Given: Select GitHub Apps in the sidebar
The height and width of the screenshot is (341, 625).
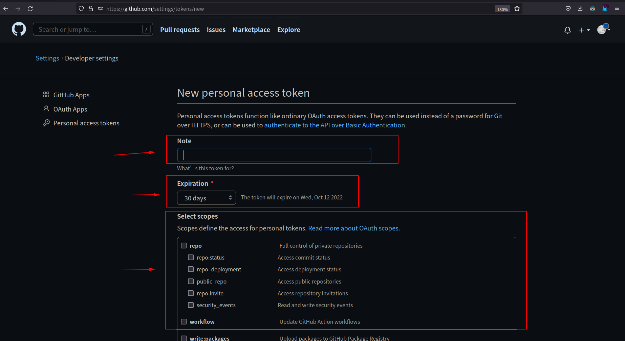Looking at the screenshot, I should pos(71,95).
